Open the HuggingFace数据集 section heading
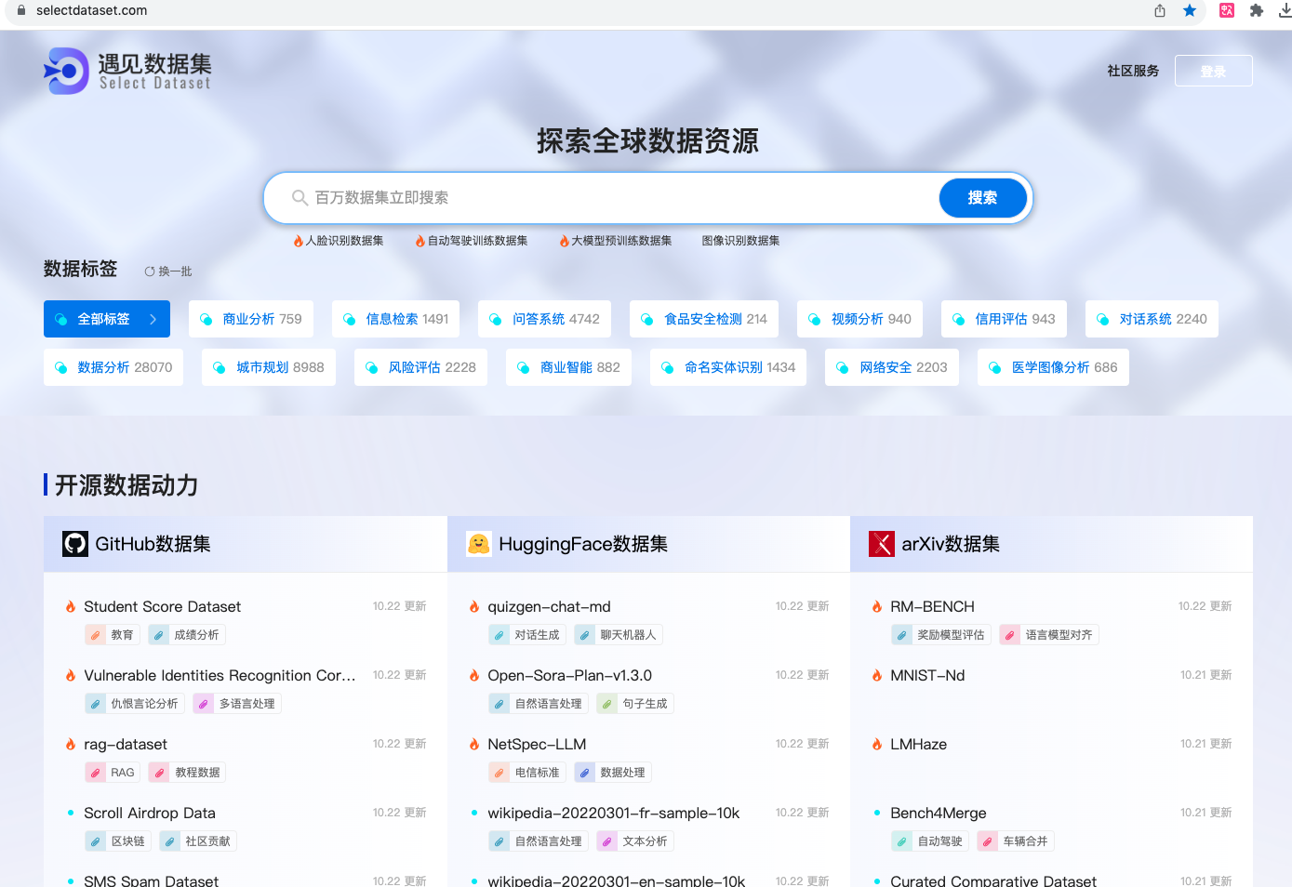Viewport: 1292px width, 887px height. click(x=583, y=544)
